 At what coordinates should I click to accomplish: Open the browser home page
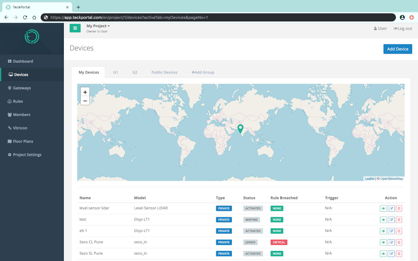34,17
